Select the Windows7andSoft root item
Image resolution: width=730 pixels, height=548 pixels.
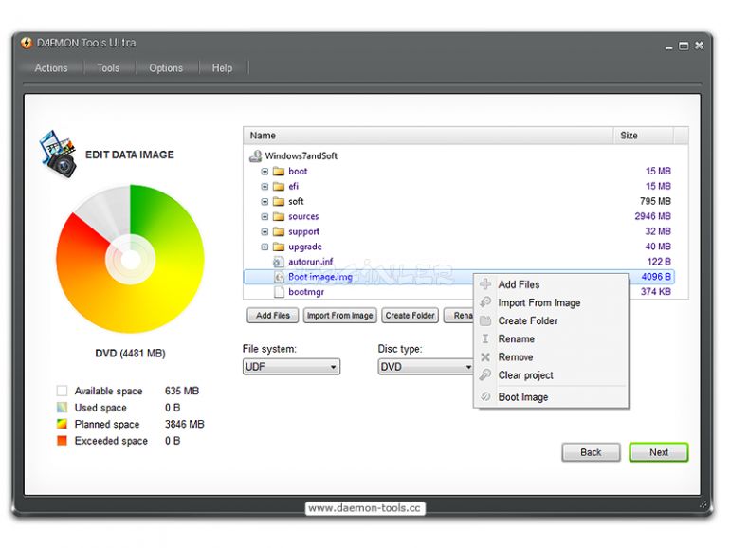301,156
